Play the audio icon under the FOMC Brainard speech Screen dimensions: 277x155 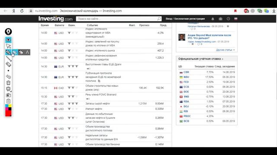pyautogui.click(x=88, y=99)
